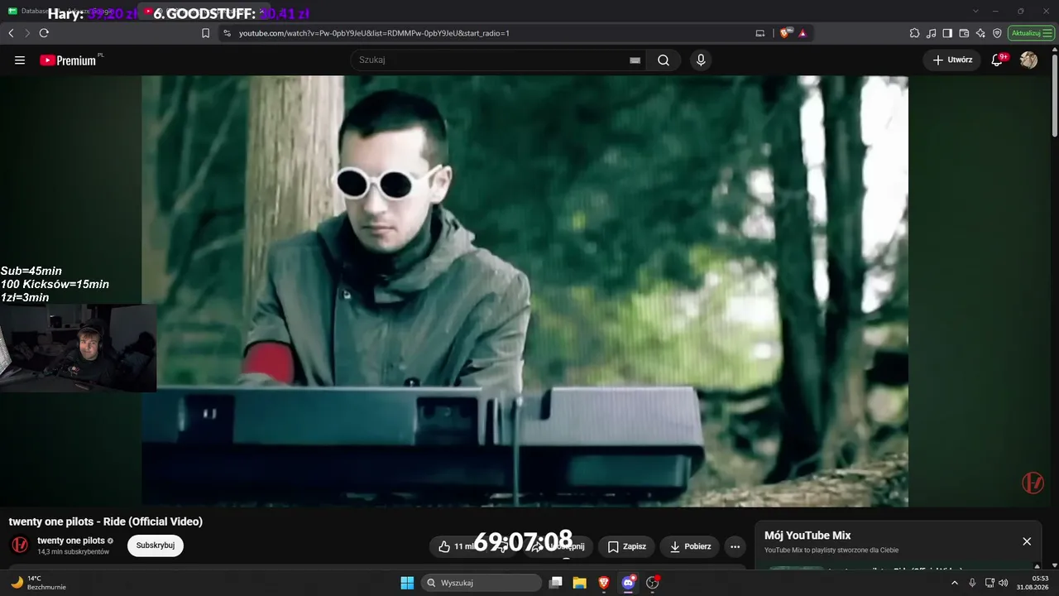Open the on-screen keyboard in search box

point(635,60)
